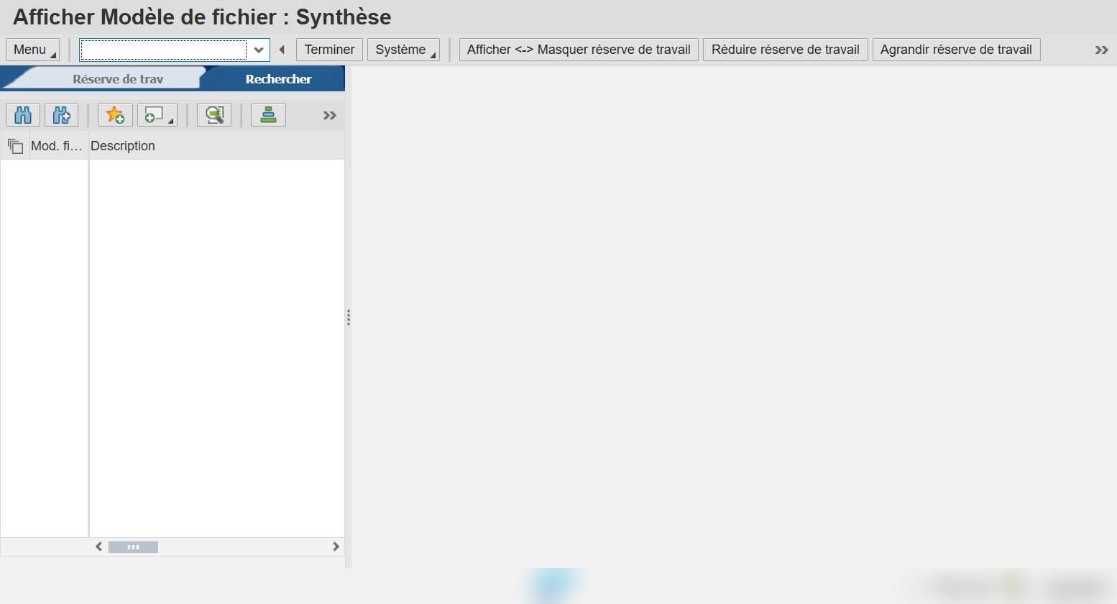This screenshot has width=1117, height=604.
Task: Click the panel splitter handle dots
Action: (x=349, y=317)
